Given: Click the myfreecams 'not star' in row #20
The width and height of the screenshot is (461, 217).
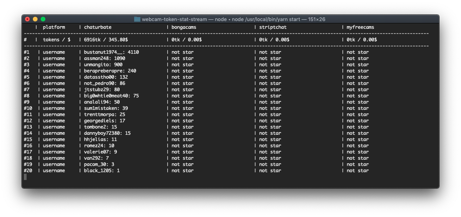Looking at the screenshot, I should 357,170.
